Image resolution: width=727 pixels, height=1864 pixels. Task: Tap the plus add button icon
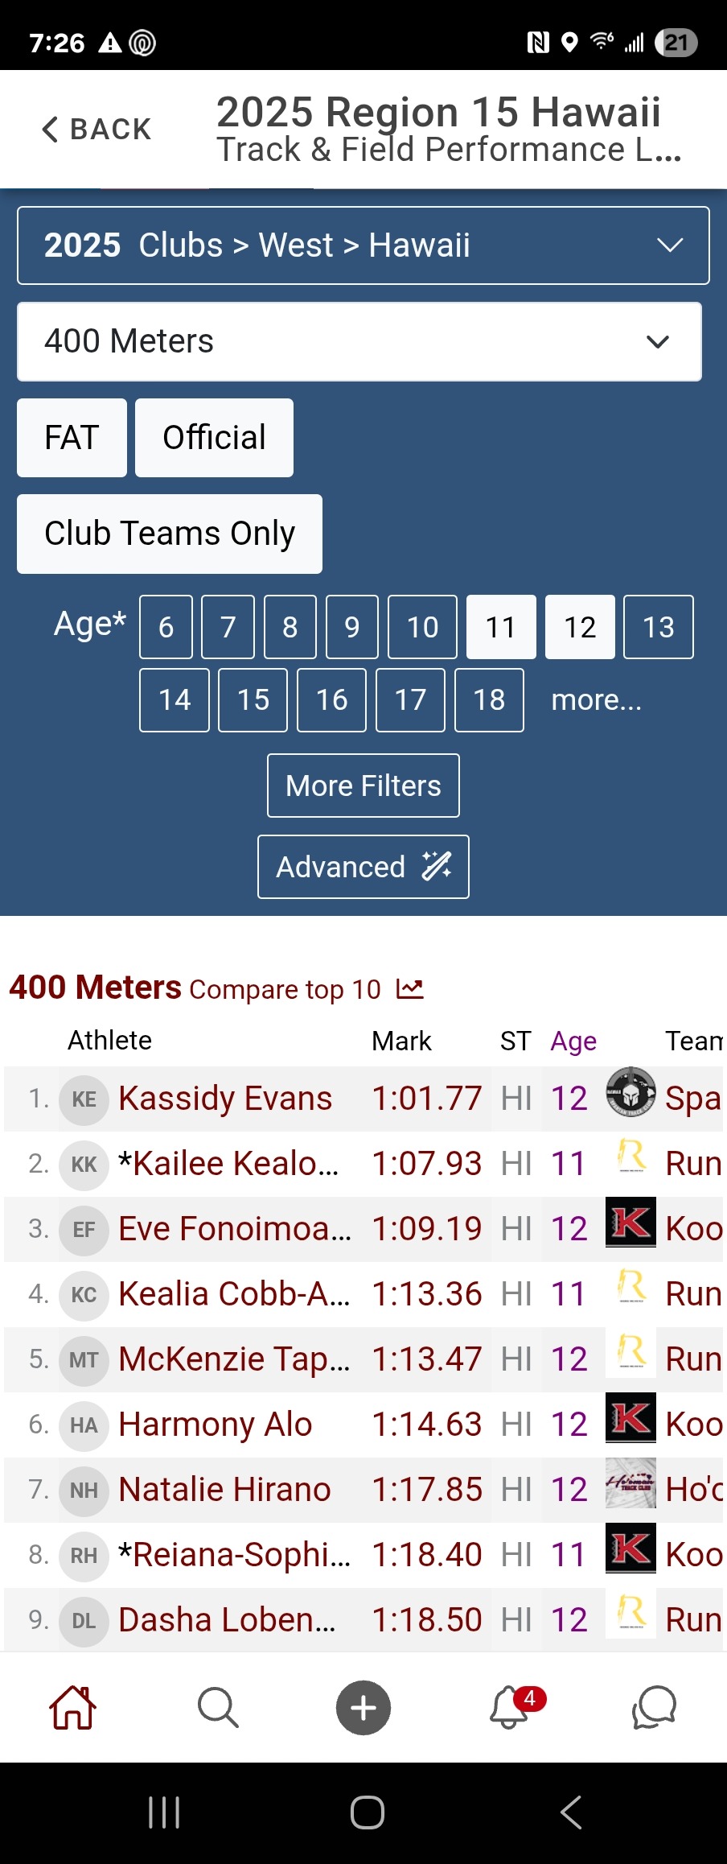point(363,1707)
